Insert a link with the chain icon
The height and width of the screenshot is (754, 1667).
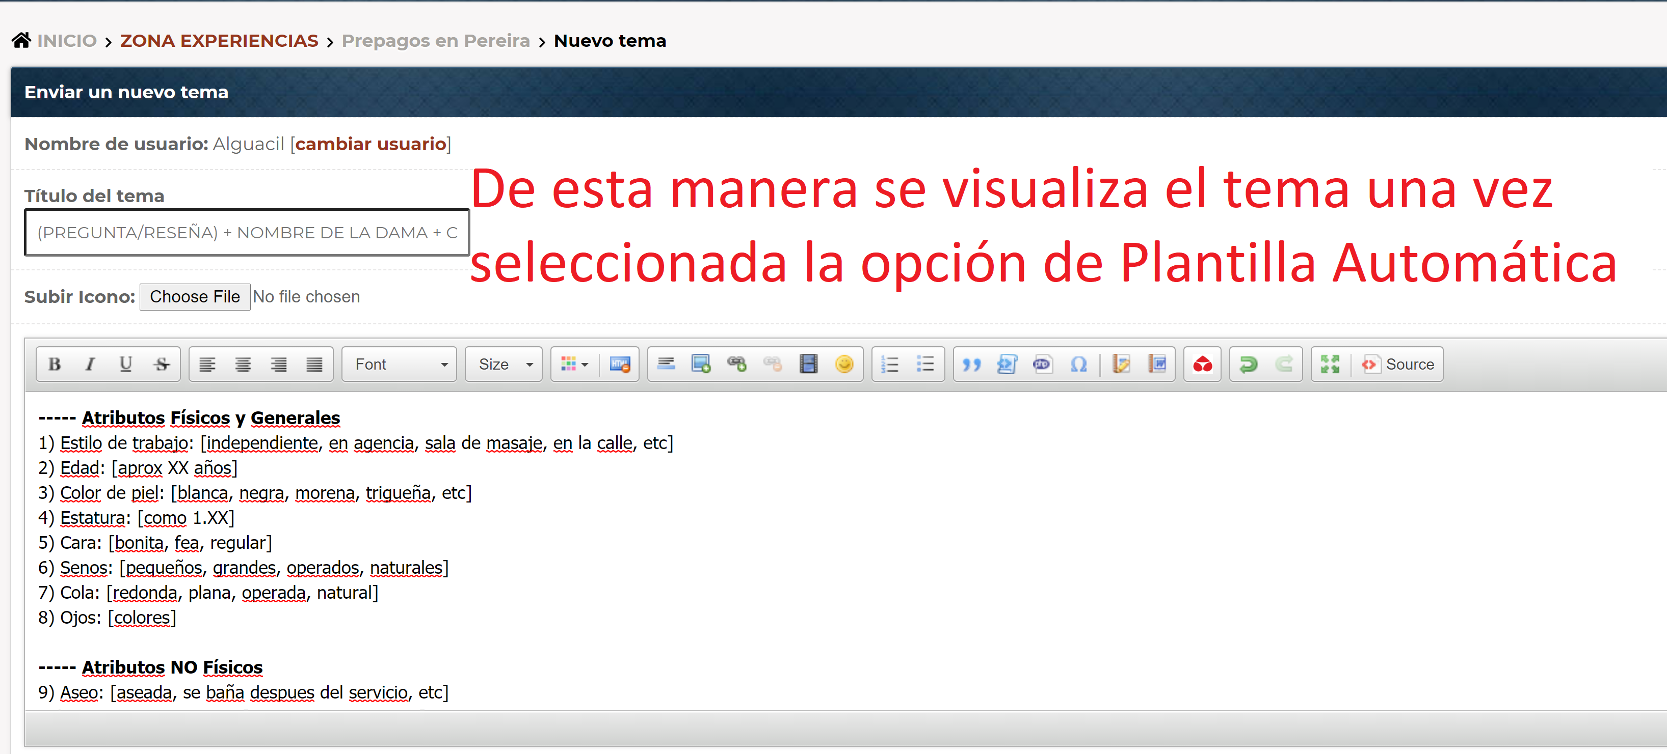[x=736, y=364]
